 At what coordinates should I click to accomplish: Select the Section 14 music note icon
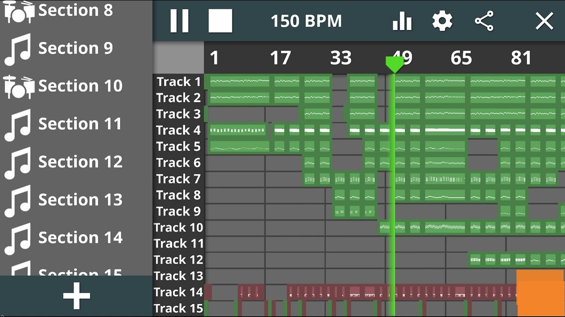point(18,238)
